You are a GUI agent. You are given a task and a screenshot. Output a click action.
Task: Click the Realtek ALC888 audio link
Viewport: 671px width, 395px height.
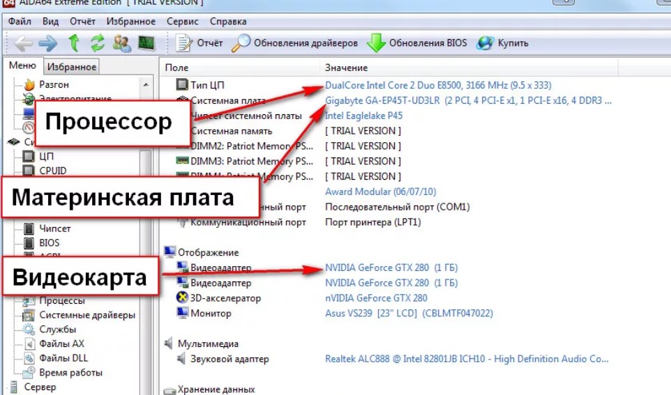467,359
